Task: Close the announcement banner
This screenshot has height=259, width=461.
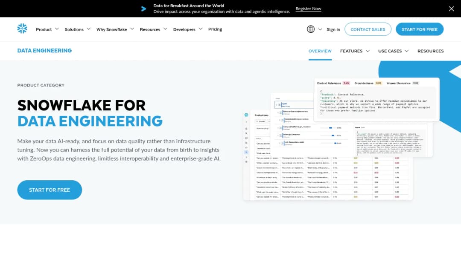Action: [451, 9]
